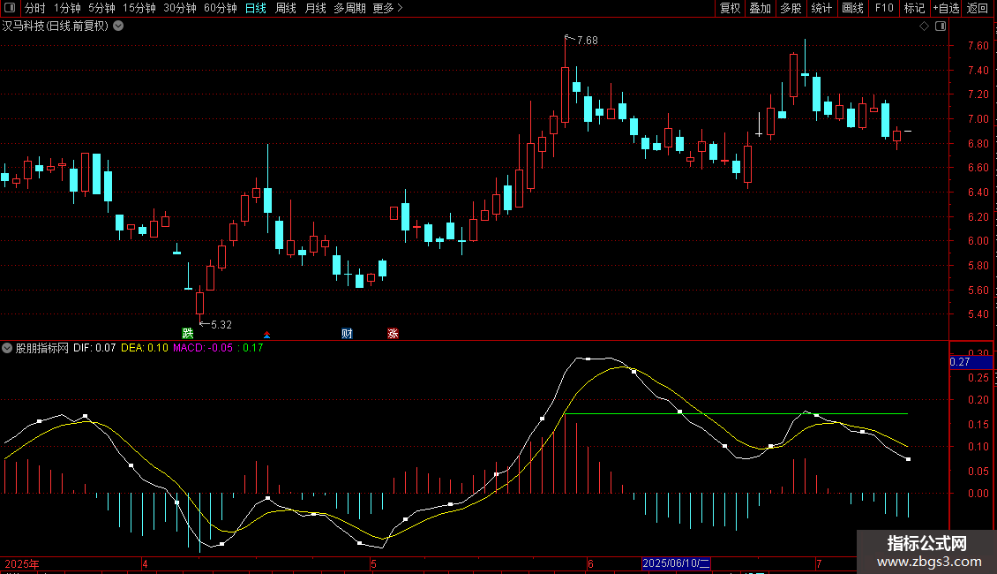The height and width of the screenshot is (574, 997).
Task: Select the 60分钟 period
Action: 221,8
